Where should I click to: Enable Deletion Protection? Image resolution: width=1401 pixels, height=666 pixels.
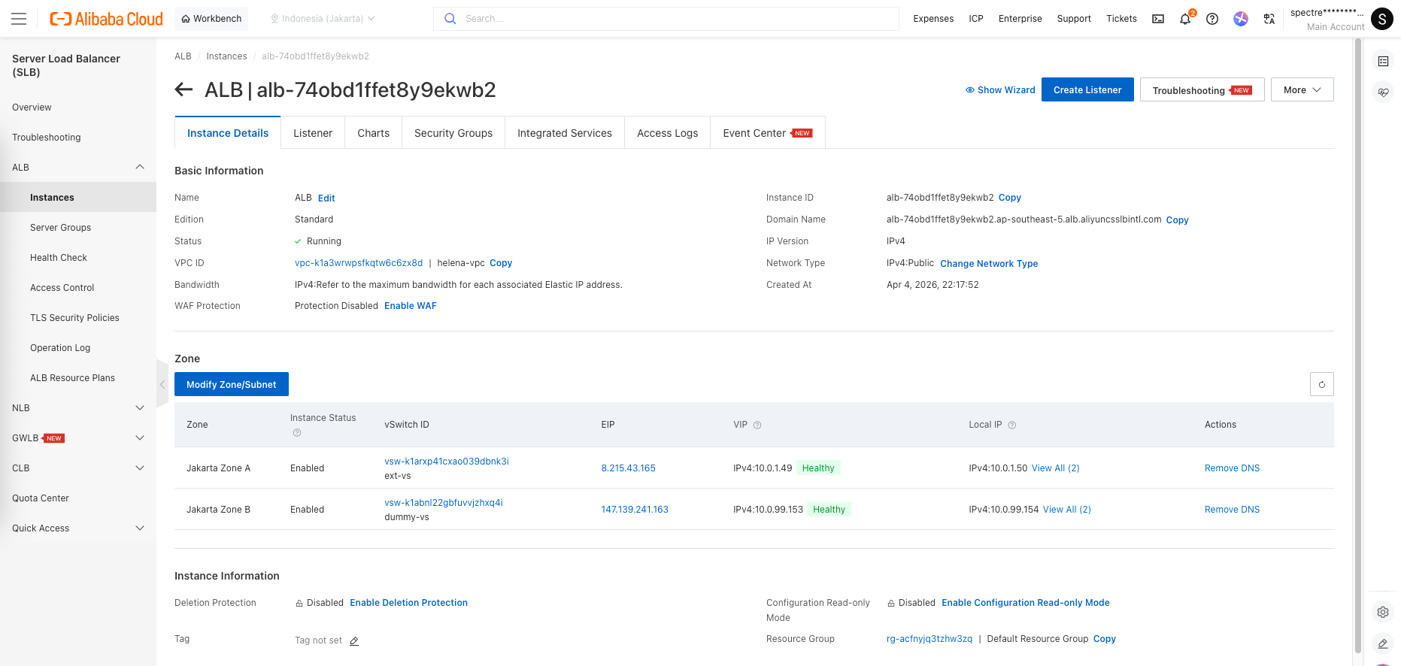point(408,603)
